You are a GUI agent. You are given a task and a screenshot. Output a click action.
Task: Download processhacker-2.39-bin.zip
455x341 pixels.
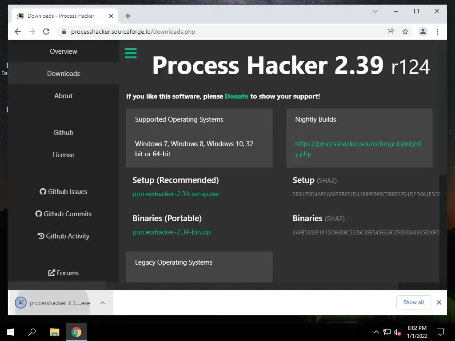pyautogui.click(x=172, y=232)
